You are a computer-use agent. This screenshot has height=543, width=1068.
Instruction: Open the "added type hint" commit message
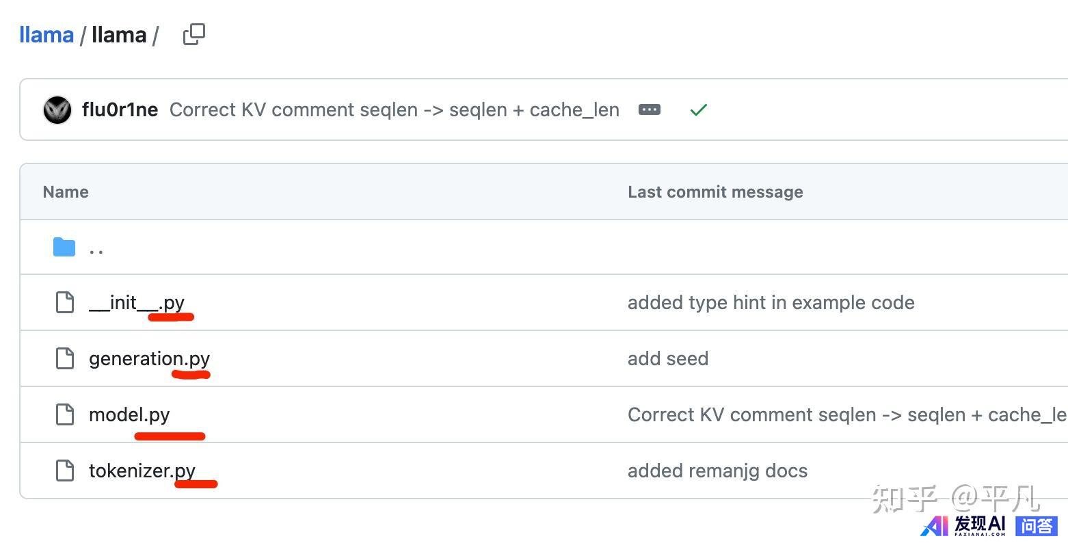point(771,302)
